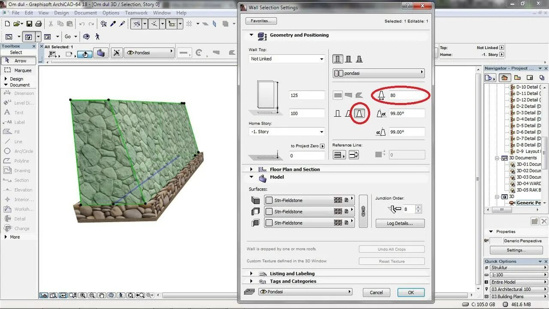Viewport: 549px width, 309px height.
Task: Choose the Composite wall structure button
Action: click(349, 59)
